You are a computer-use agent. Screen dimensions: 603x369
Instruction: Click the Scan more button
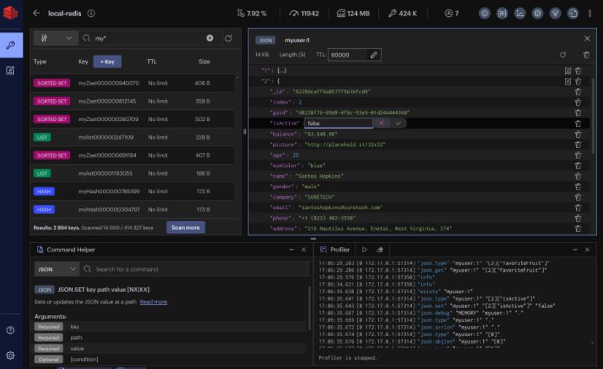coord(185,228)
